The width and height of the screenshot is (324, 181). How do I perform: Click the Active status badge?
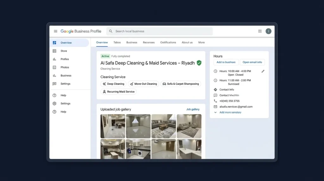[105, 56]
